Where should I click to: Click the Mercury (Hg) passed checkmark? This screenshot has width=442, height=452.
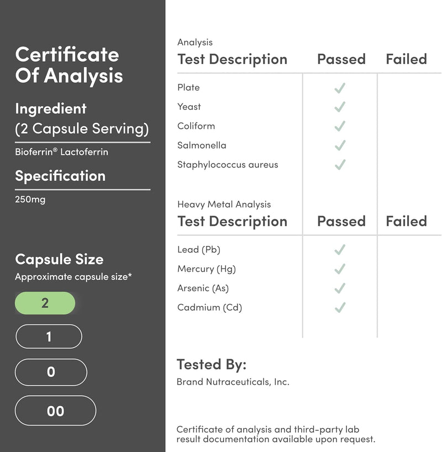pyautogui.click(x=340, y=269)
